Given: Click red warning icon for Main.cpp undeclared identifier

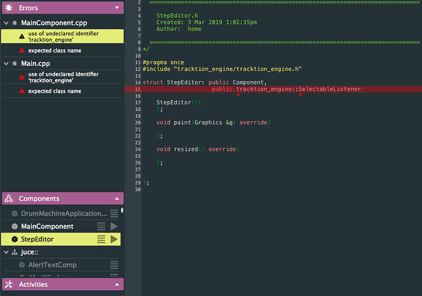Looking at the screenshot, I should pos(22,78).
